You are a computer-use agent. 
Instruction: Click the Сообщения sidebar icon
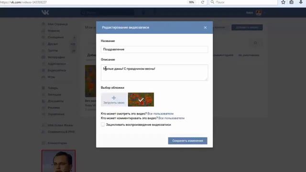[x=44, y=37]
